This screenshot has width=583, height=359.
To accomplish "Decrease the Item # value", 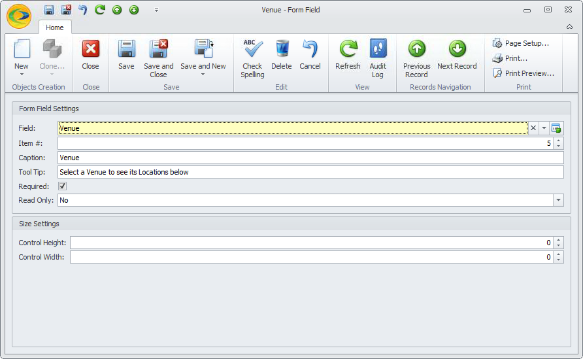I will coord(558,146).
